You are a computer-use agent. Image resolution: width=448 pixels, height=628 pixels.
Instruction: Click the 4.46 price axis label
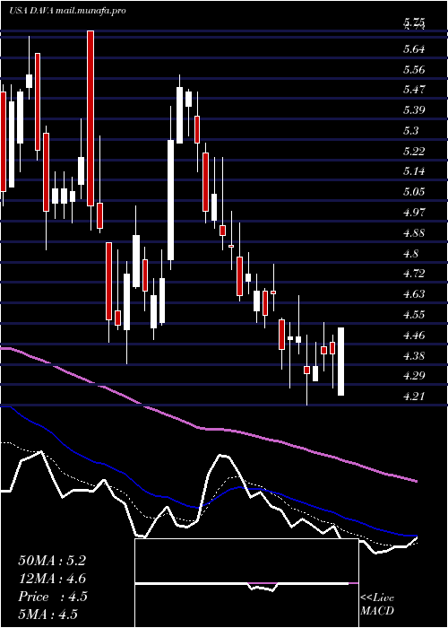[414, 336]
